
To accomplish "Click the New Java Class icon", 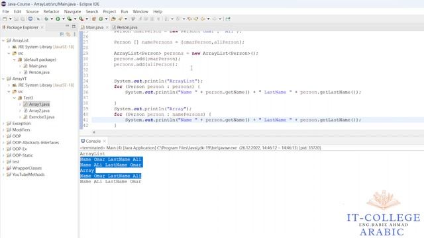I will tap(101, 19).
